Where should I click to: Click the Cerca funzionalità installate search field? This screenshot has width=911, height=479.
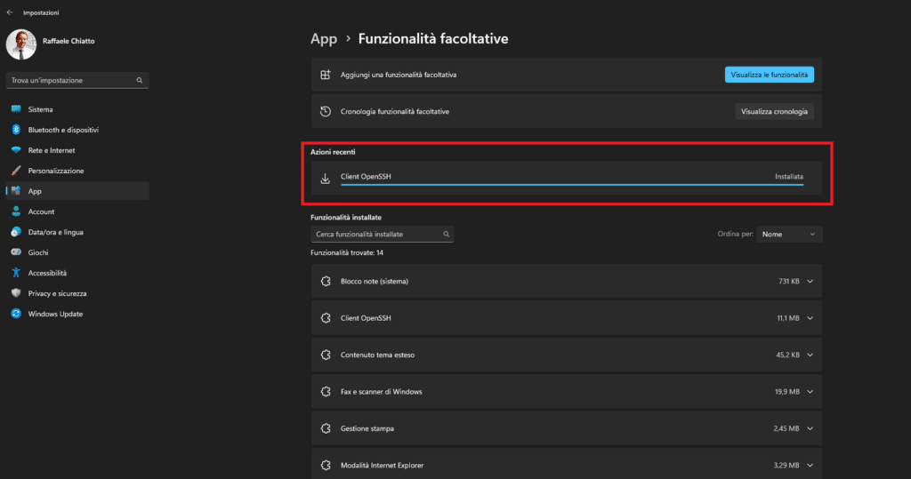click(382, 234)
